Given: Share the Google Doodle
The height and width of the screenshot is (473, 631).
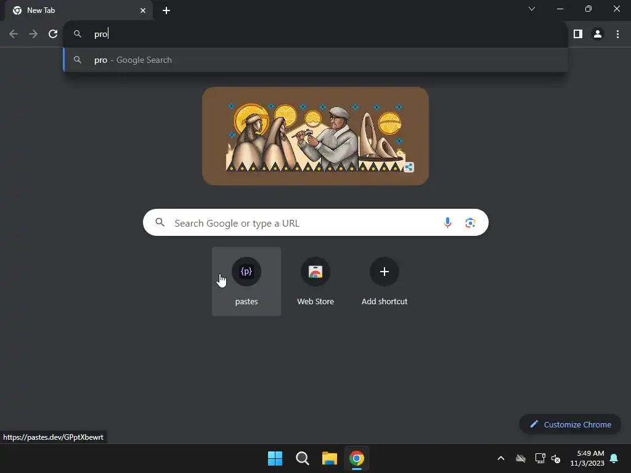Looking at the screenshot, I should click(x=409, y=168).
